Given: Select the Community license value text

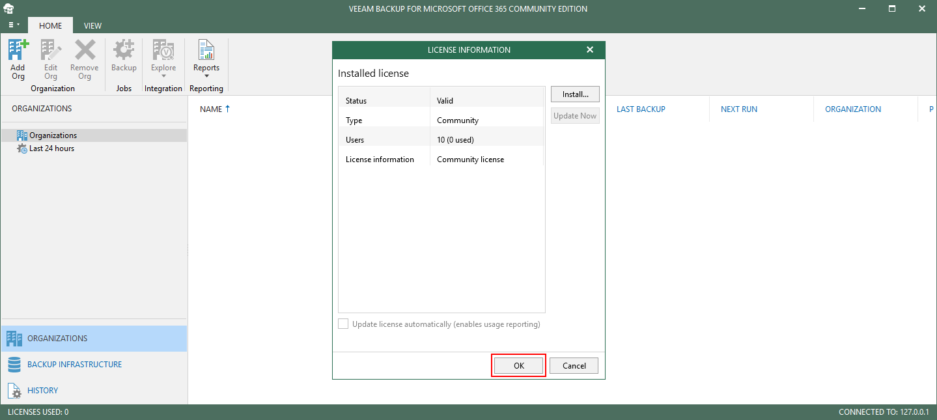Looking at the screenshot, I should [470, 160].
